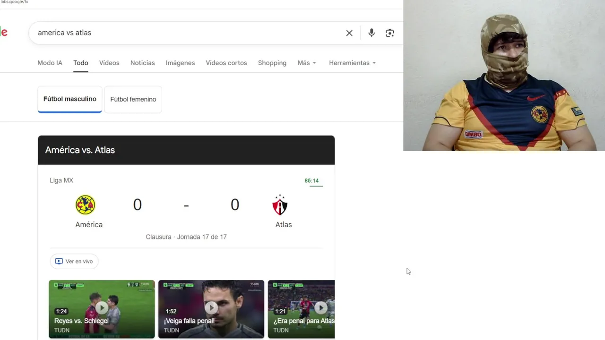The height and width of the screenshot is (340, 605).
Task: Click the América team crest
Action: click(86, 205)
